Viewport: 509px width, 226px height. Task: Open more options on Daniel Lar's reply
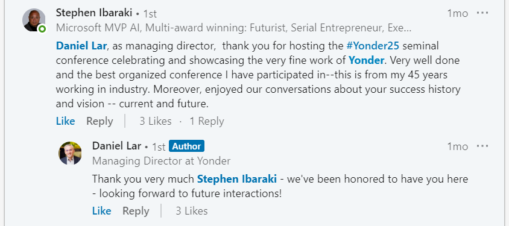click(482, 146)
